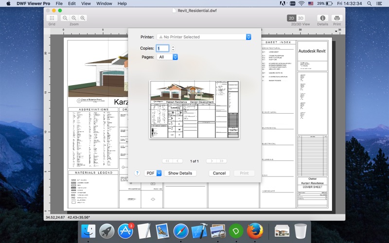Click the Copies stepper arrows
The height and width of the screenshot is (243, 389).
pyautogui.click(x=173, y=48)
